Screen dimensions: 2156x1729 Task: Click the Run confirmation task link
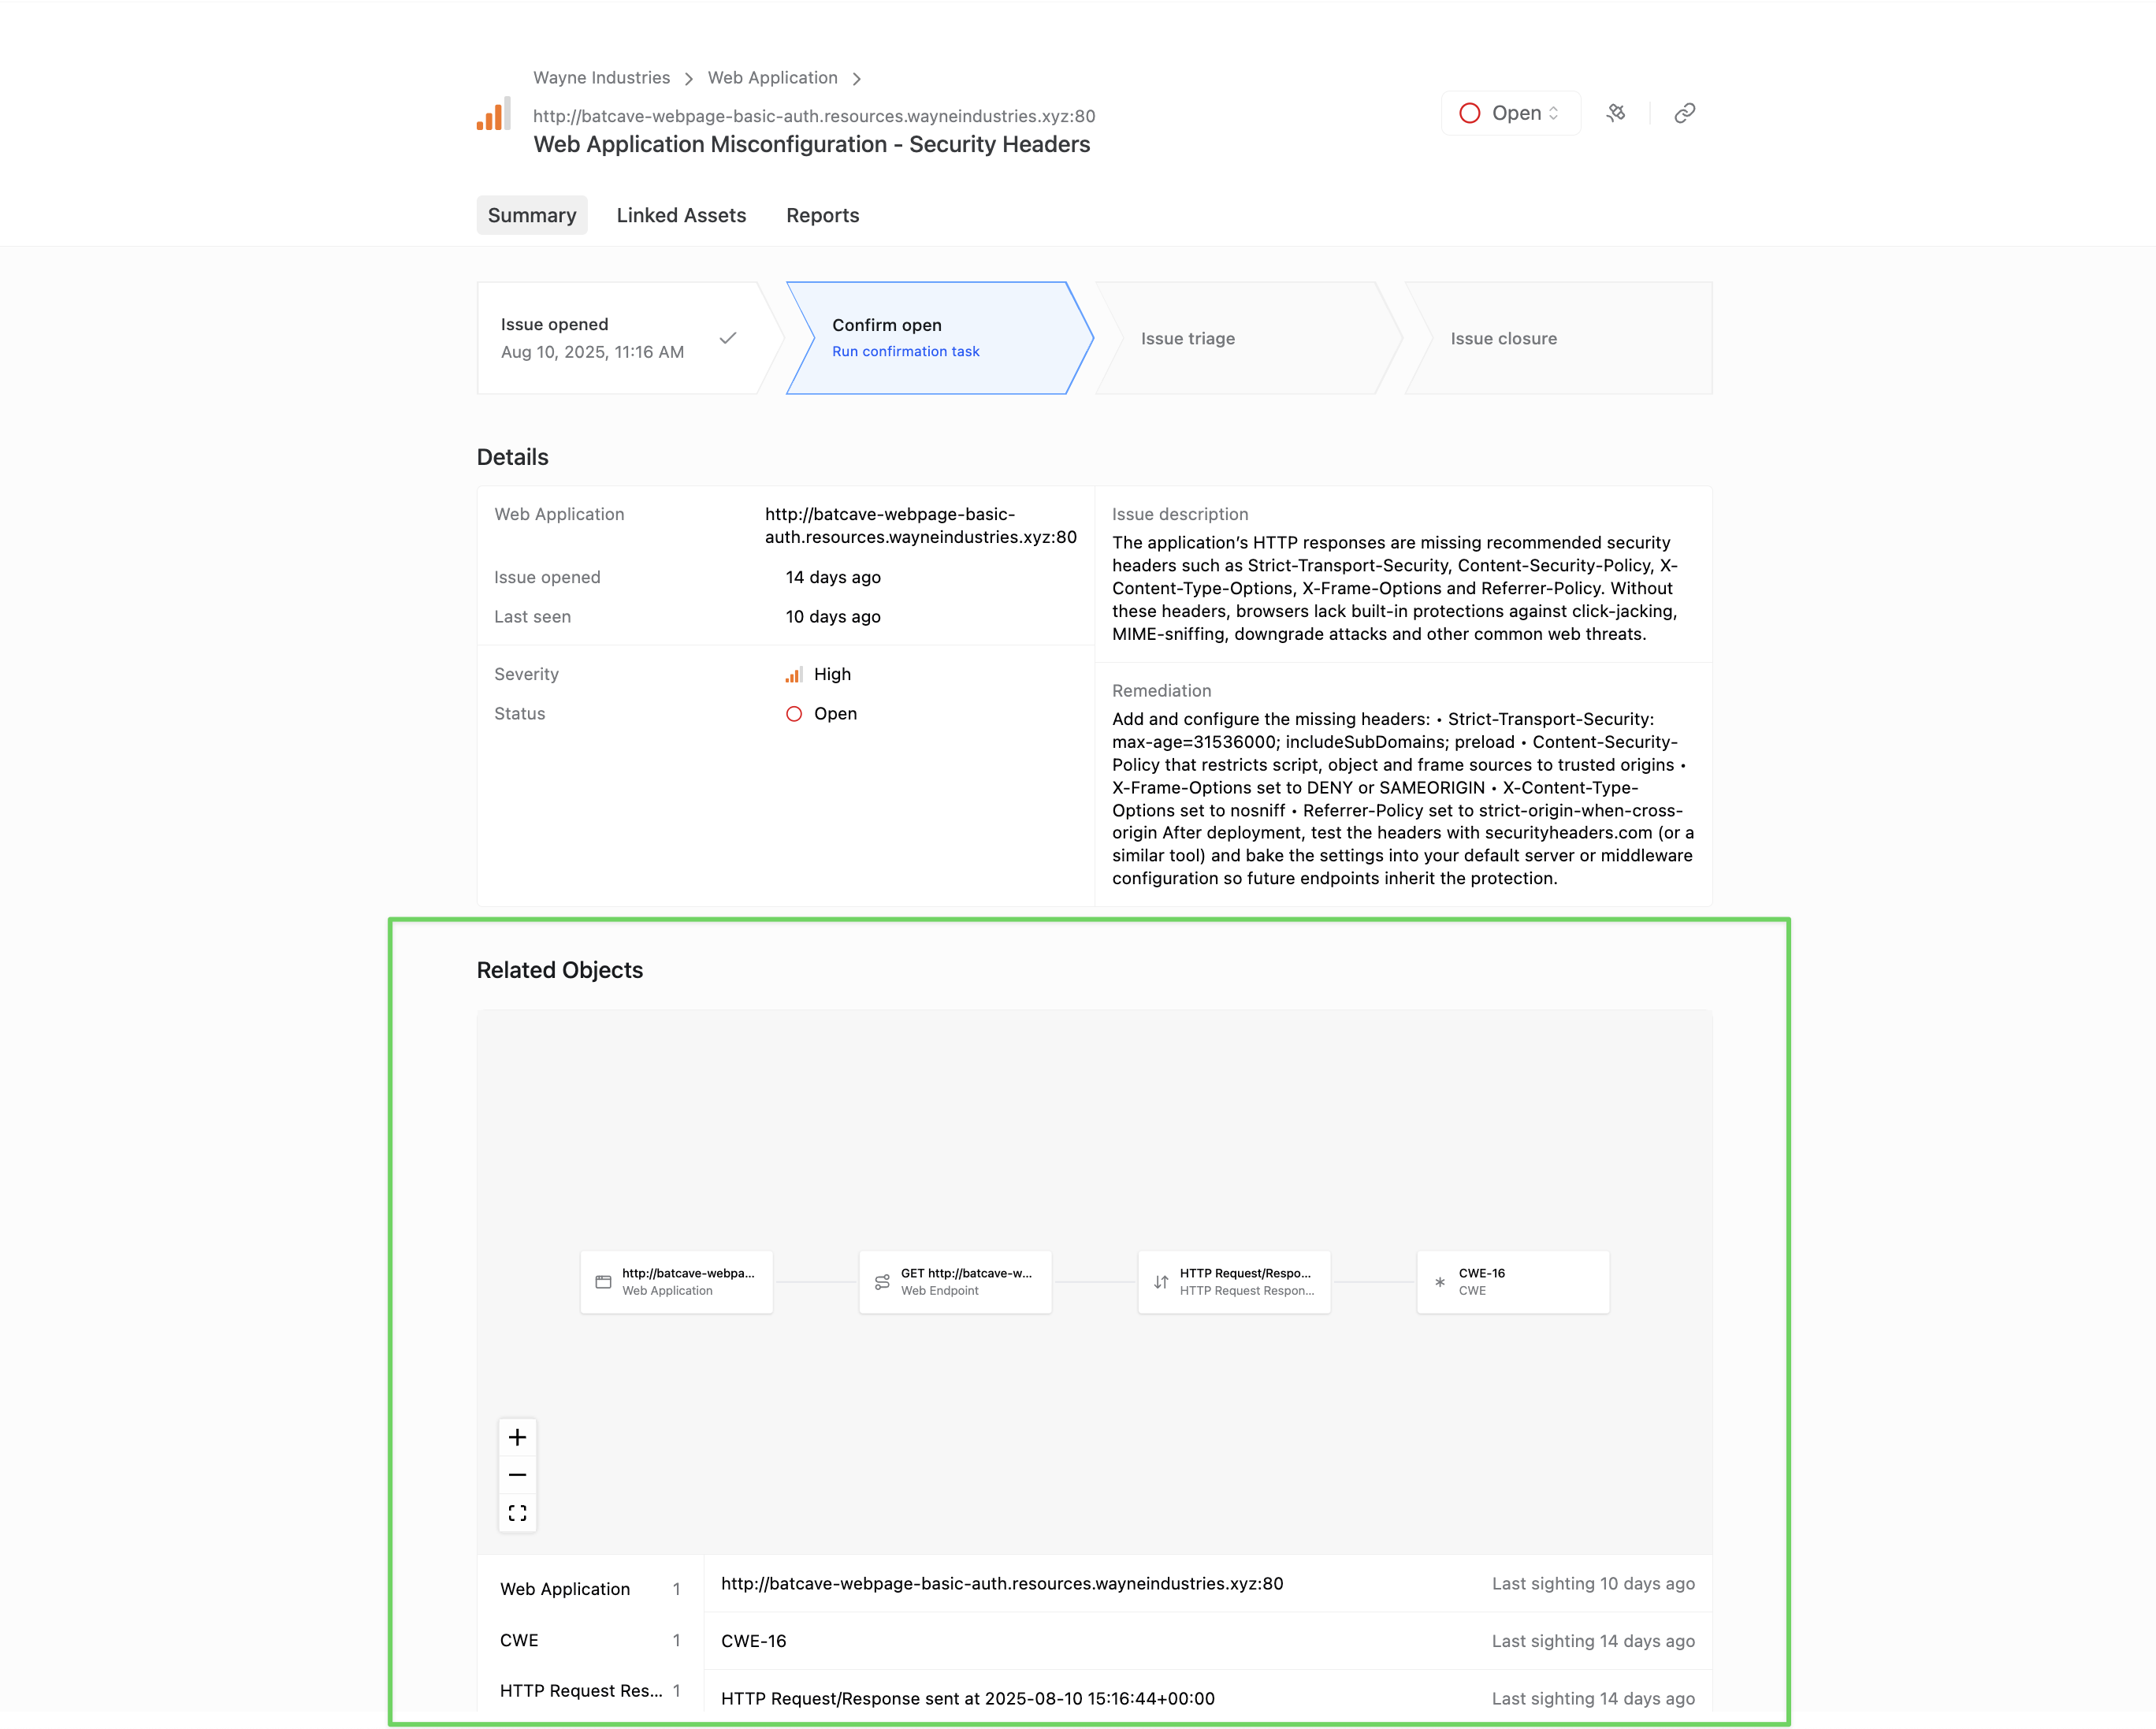(x=905, y=351)
